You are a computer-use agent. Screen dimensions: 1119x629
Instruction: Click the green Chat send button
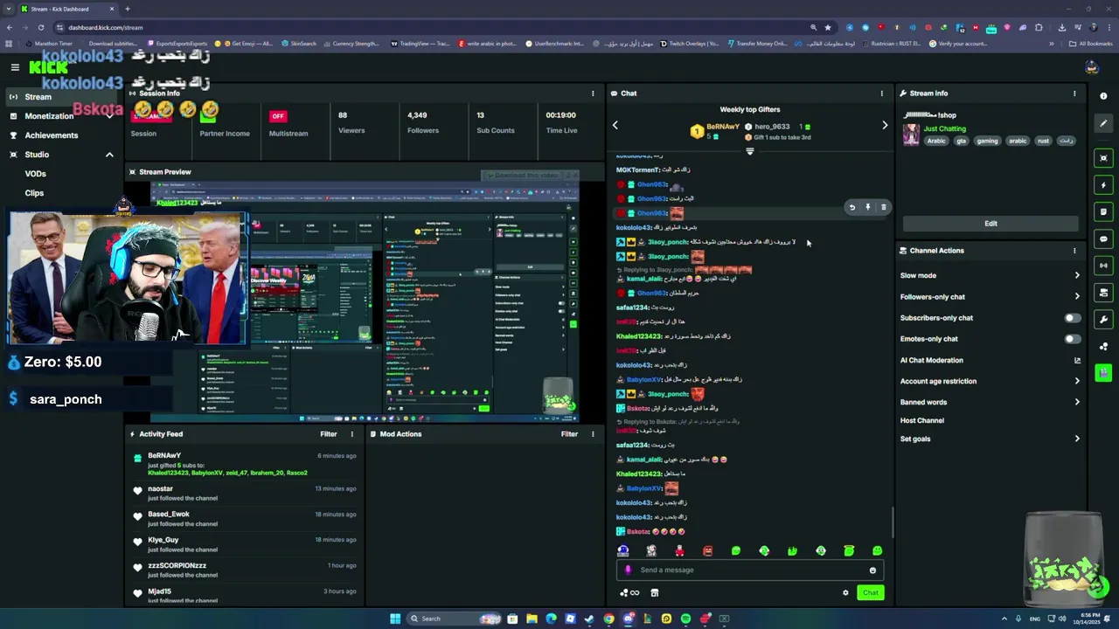click(x=871, y=593)
